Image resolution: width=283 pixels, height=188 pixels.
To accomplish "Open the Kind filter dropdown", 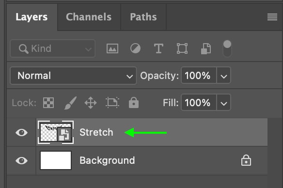I will tap(53, 48).
